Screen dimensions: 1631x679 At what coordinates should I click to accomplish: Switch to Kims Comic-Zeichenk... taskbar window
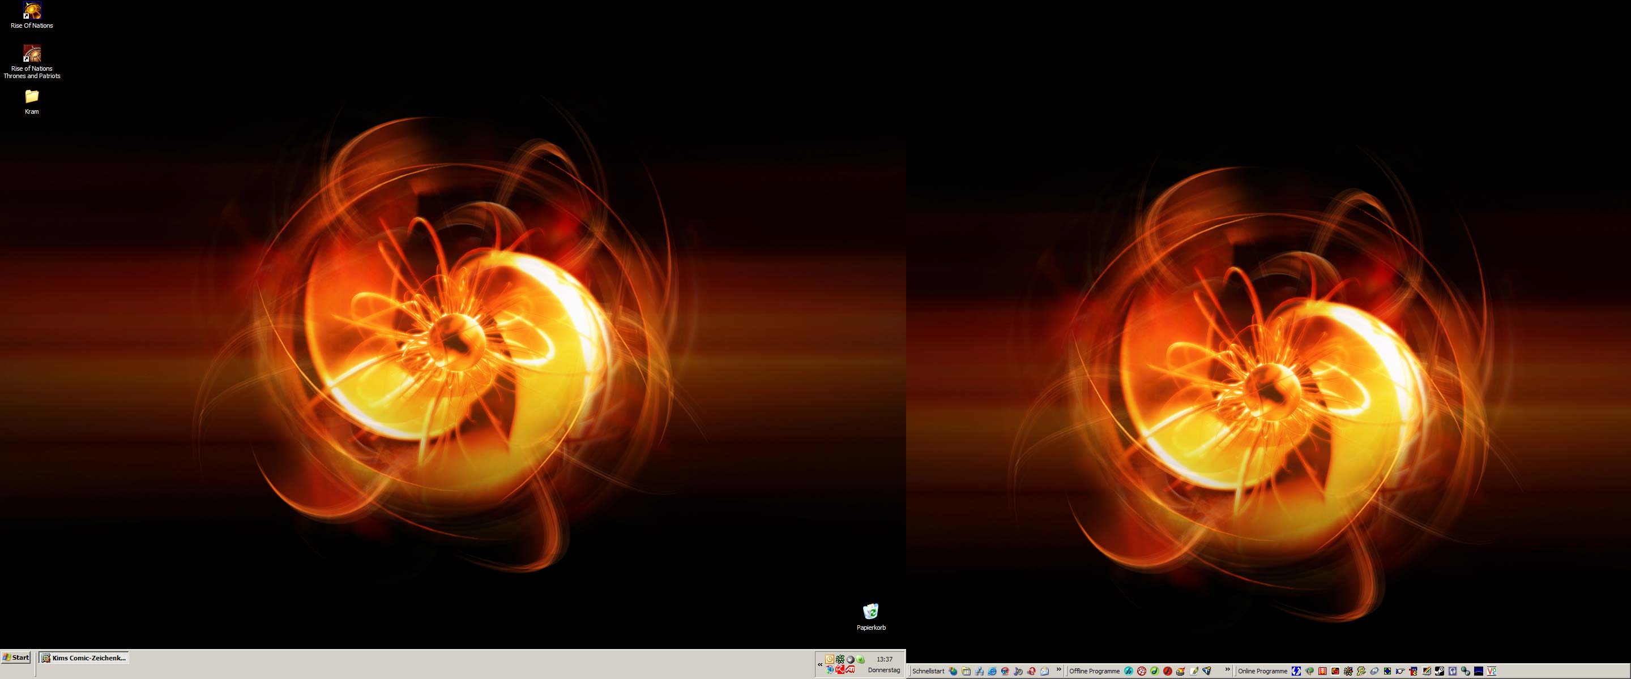(x=84, y=657)
